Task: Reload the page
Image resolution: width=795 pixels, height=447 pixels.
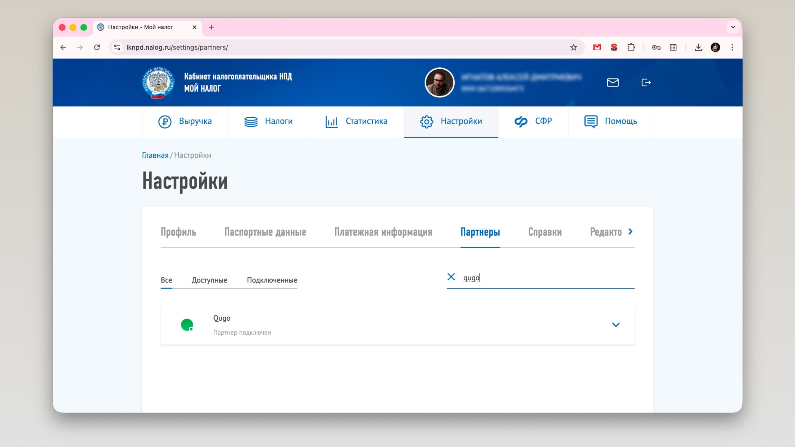Action: 97,47
